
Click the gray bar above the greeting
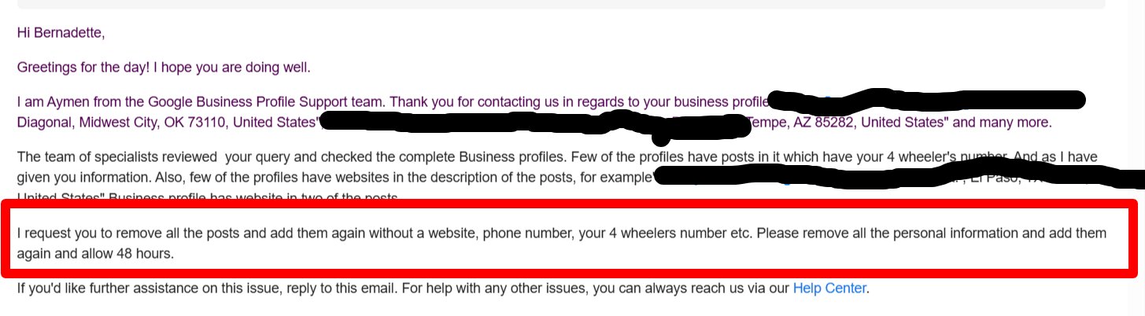click(561, 4)
